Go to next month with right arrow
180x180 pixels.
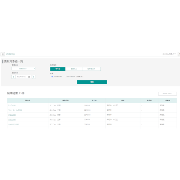point(33,77)
